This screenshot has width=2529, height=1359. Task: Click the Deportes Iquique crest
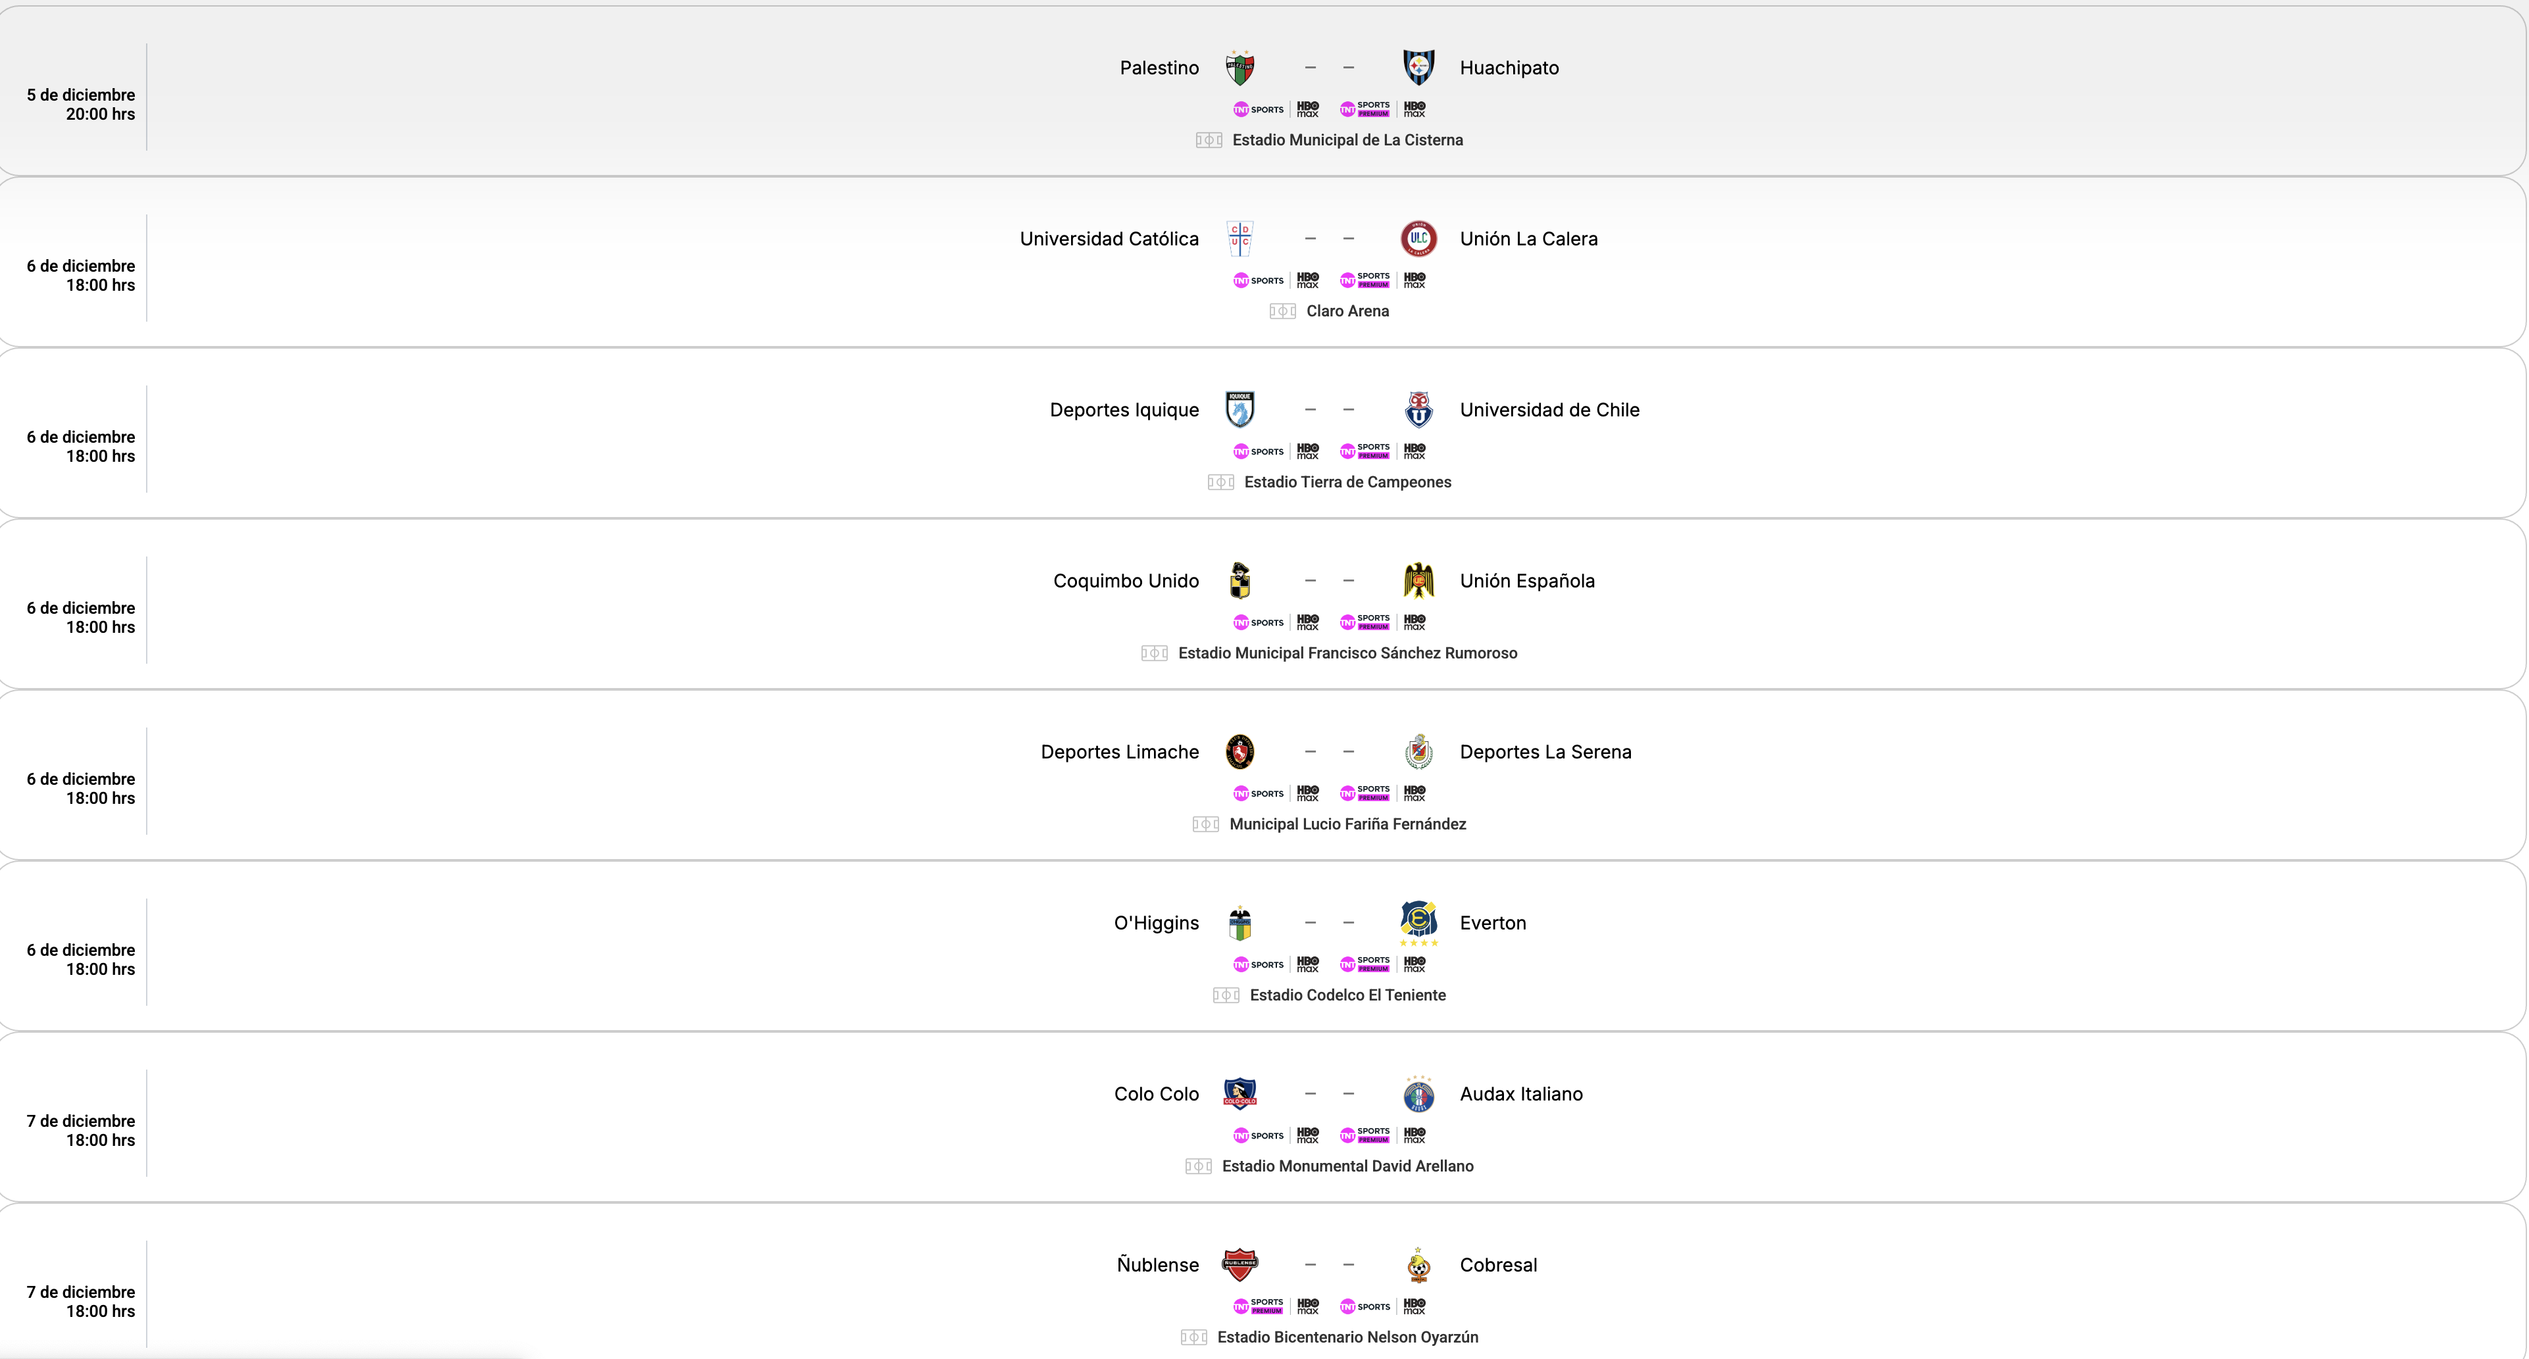click(1240, 409)
